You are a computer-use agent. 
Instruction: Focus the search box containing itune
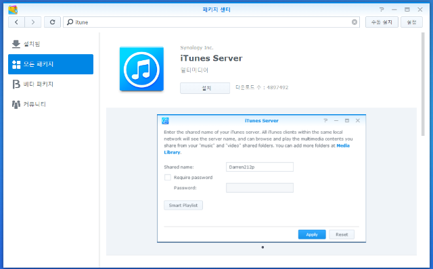pyautogui.click(x=211, y=22)
